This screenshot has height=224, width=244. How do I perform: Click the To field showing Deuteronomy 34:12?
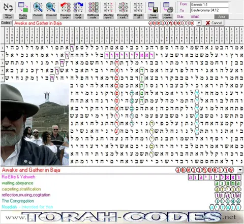[209, 10]
